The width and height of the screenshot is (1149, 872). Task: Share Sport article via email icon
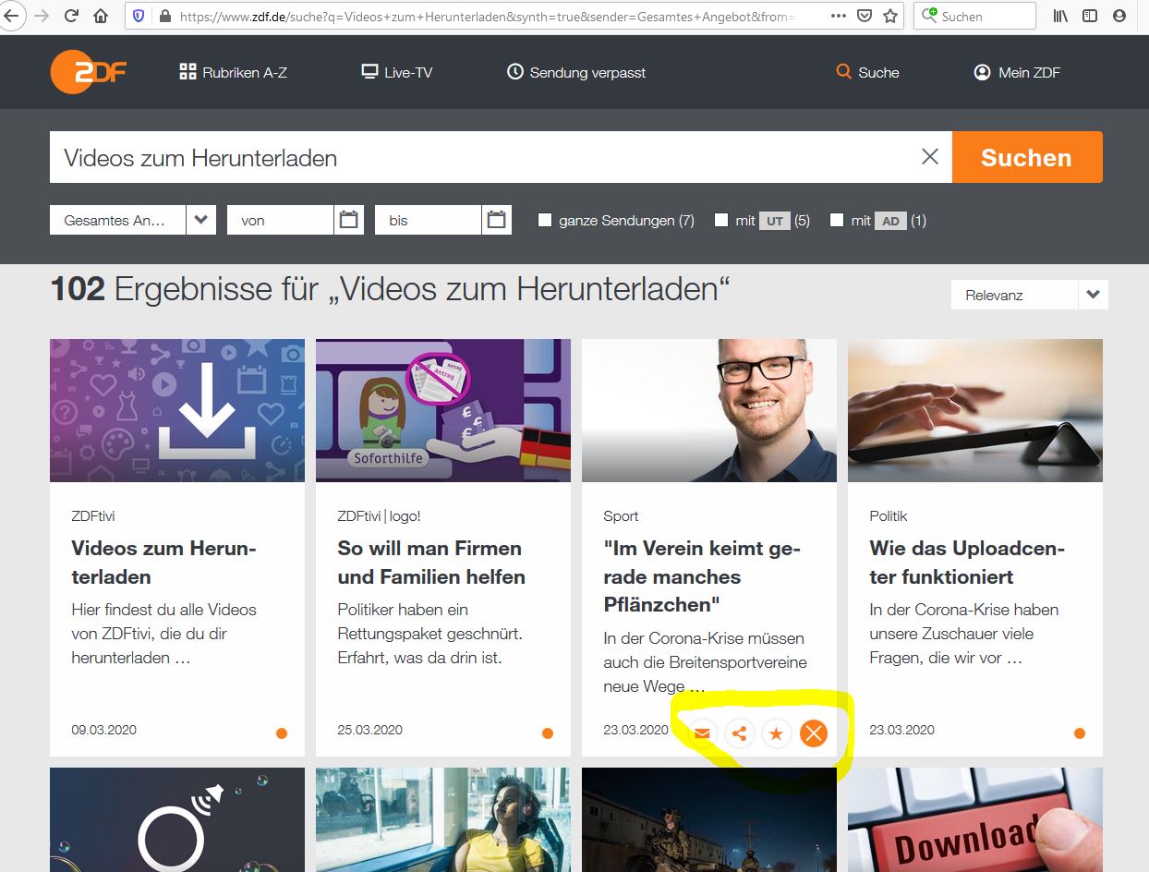(x=702, y=733)
